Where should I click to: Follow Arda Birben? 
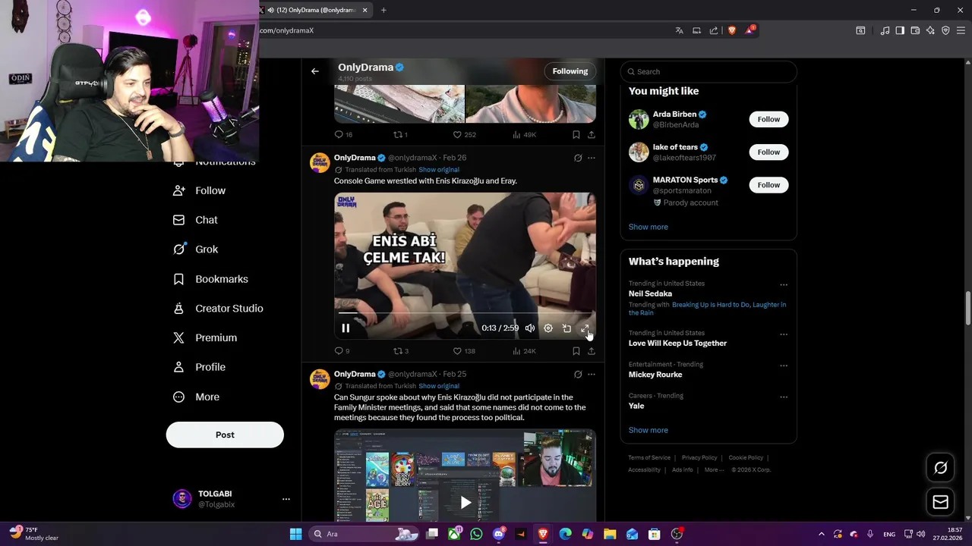click(x=768, y=119)
